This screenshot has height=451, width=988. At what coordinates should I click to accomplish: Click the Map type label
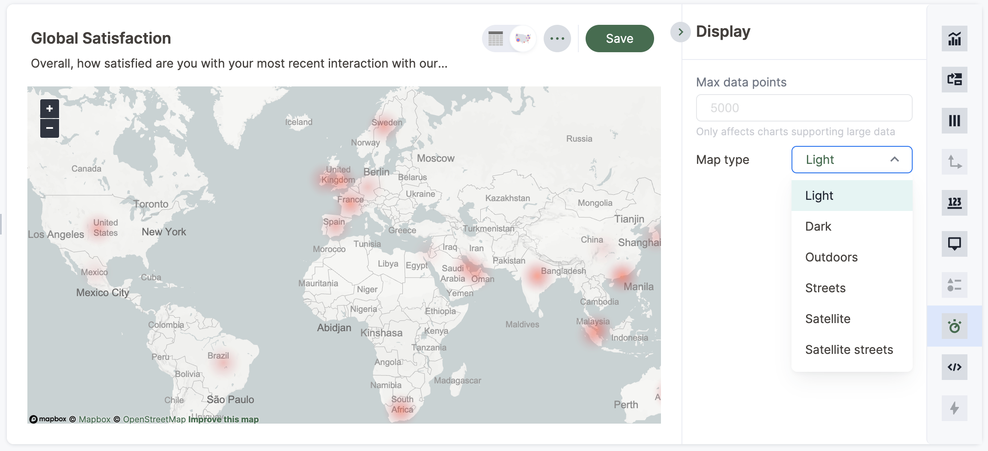723,160
